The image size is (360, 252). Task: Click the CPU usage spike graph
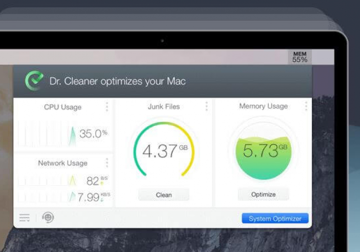coord(72,135)
